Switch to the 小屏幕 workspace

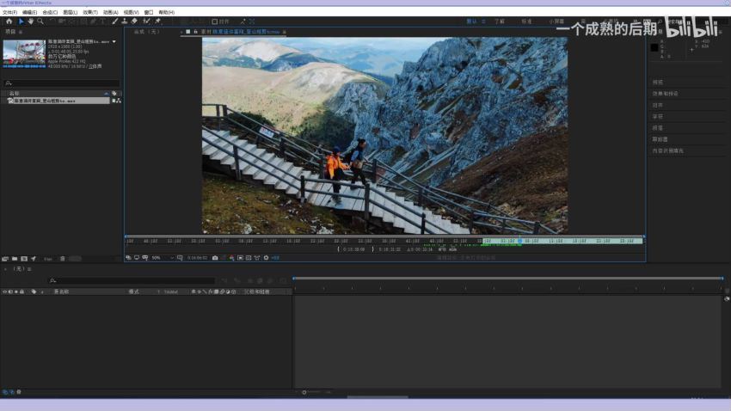tap(556, 21)
